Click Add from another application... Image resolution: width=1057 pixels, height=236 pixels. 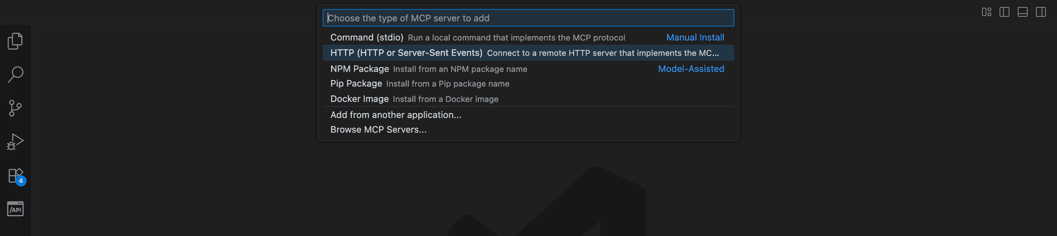pos(395,115)
